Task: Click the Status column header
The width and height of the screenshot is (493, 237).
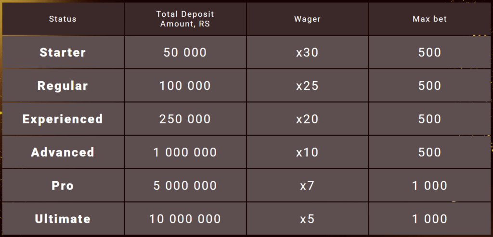Action: point(63,19)
